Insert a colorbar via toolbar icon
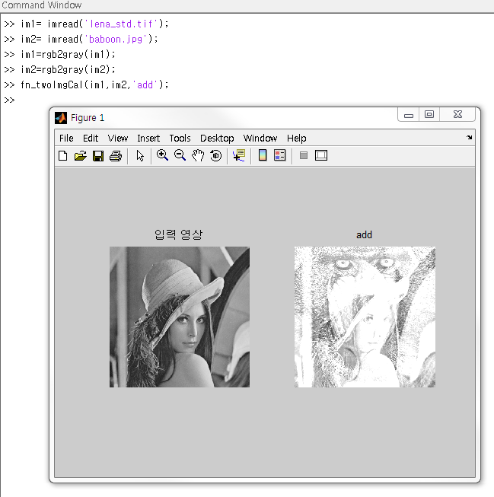This screenshot has width=494, height=497. pos(263,155)
